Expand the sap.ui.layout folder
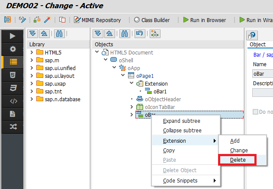The height and width of the screenshot is (189, 273). (x=32, y=76)
